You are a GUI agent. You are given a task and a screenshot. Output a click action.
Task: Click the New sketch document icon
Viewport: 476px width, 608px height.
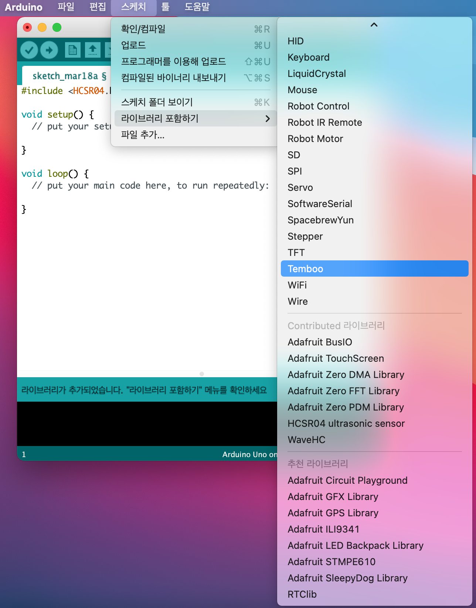(x=73, y=50)
